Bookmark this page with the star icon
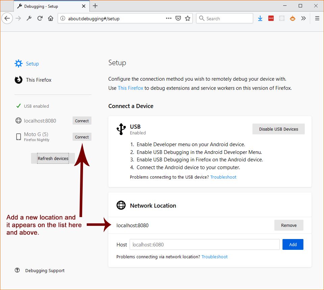This screenshot has height=290, width=324. 188,19
